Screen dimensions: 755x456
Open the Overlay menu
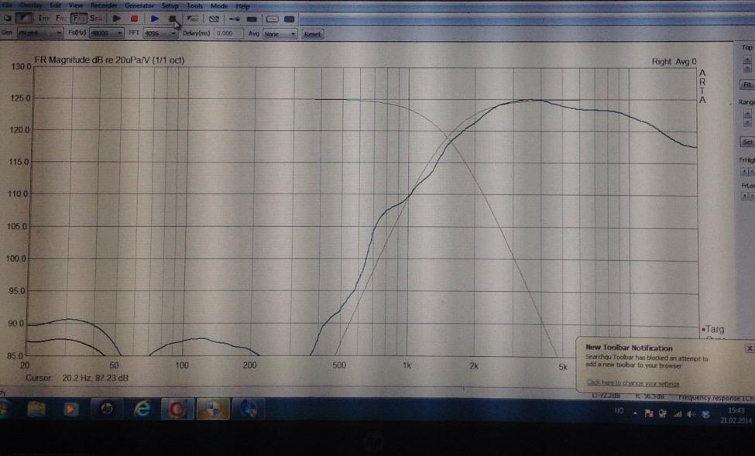pyautogui.click(x=31, y=5)
